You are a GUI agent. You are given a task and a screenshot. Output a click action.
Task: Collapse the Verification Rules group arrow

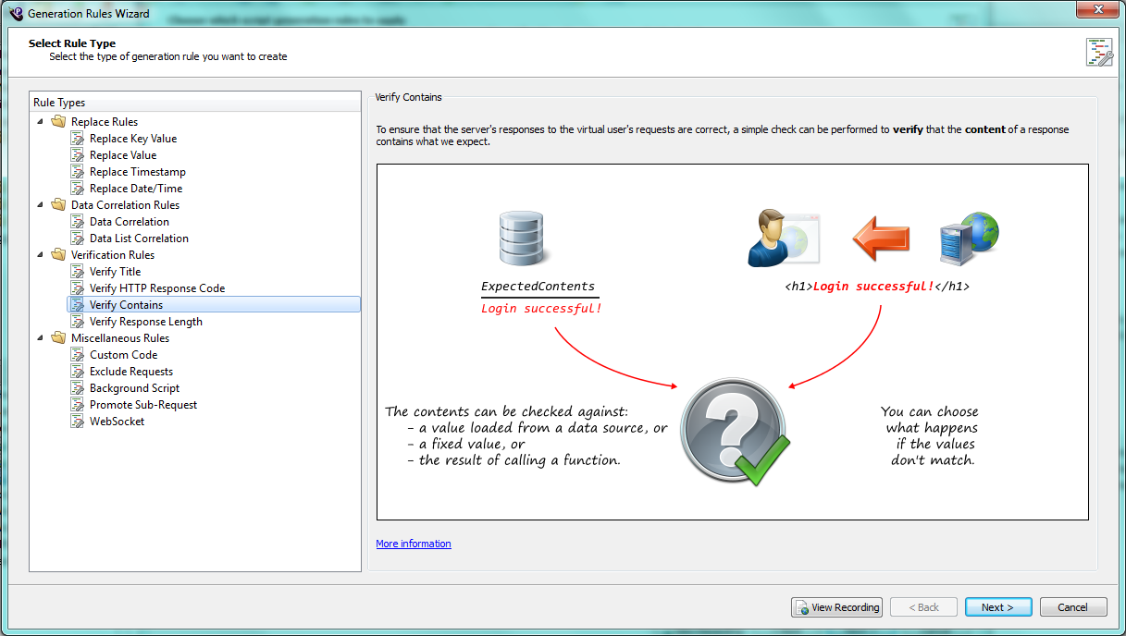click(x=41, y=255)
